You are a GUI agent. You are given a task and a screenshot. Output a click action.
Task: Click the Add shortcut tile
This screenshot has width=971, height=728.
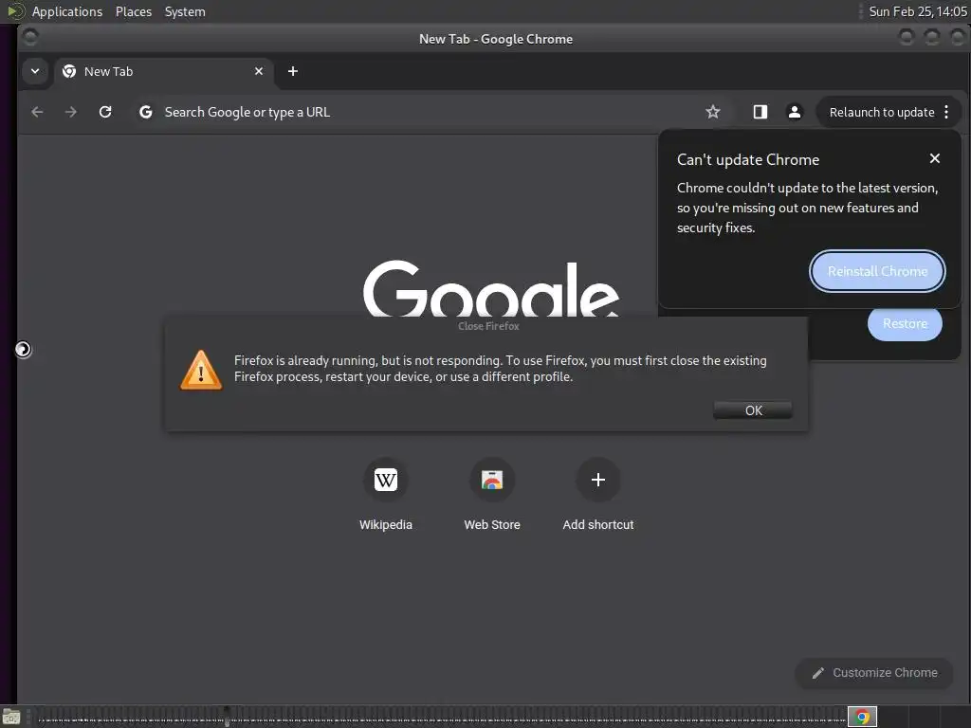(597, 495)
